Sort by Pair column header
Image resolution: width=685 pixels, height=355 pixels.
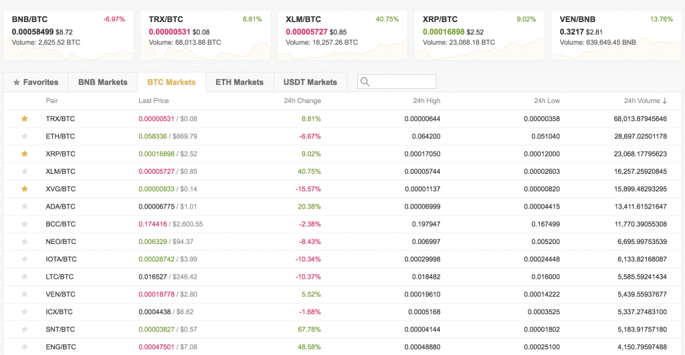(x=52, y=101)
